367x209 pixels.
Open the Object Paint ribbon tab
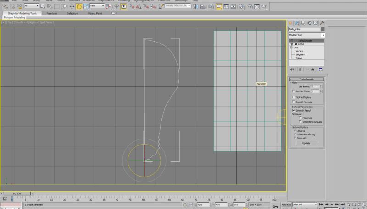point(95,13)
